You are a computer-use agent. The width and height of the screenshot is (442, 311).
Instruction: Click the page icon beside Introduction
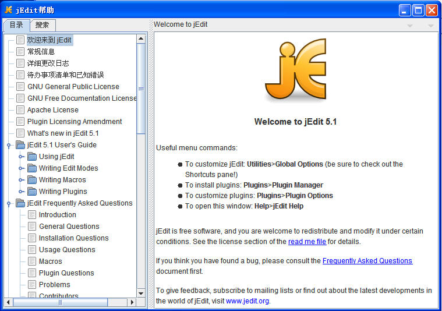32,215
